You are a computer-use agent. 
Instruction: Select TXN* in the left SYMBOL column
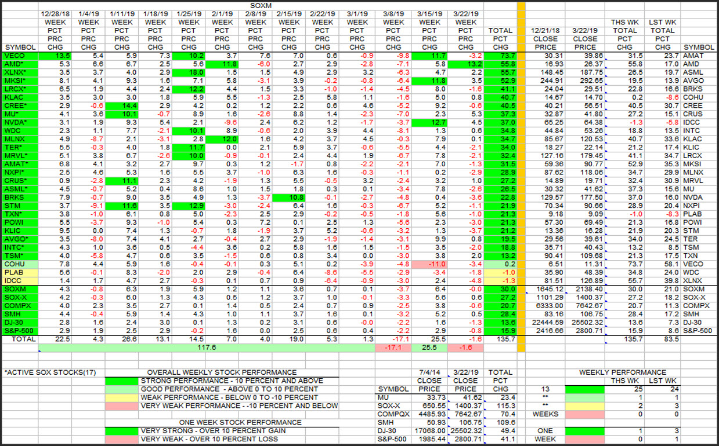coord(14,215)
